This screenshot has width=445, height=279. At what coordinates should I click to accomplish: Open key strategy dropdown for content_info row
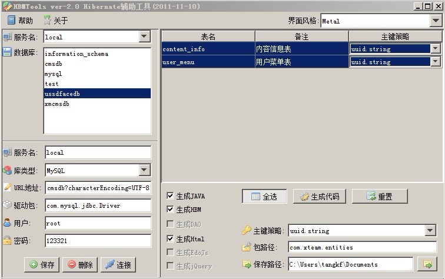coord(436,49)
